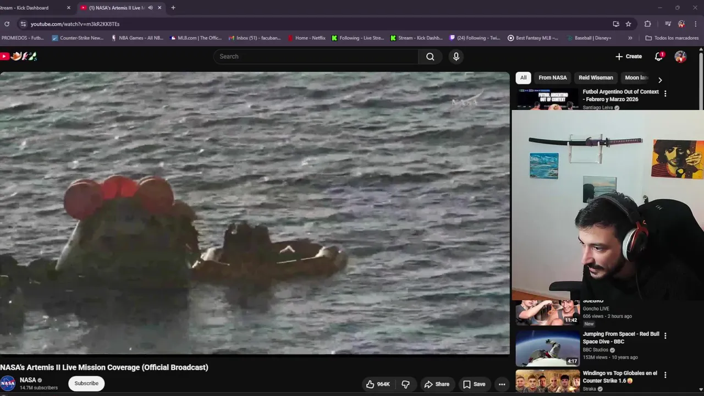Start voice search with microphone icon
The height and width of the screenshot is (396, 704).
click(x=456, y=56)
